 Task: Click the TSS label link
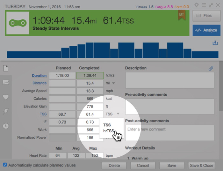click(43, 114)
